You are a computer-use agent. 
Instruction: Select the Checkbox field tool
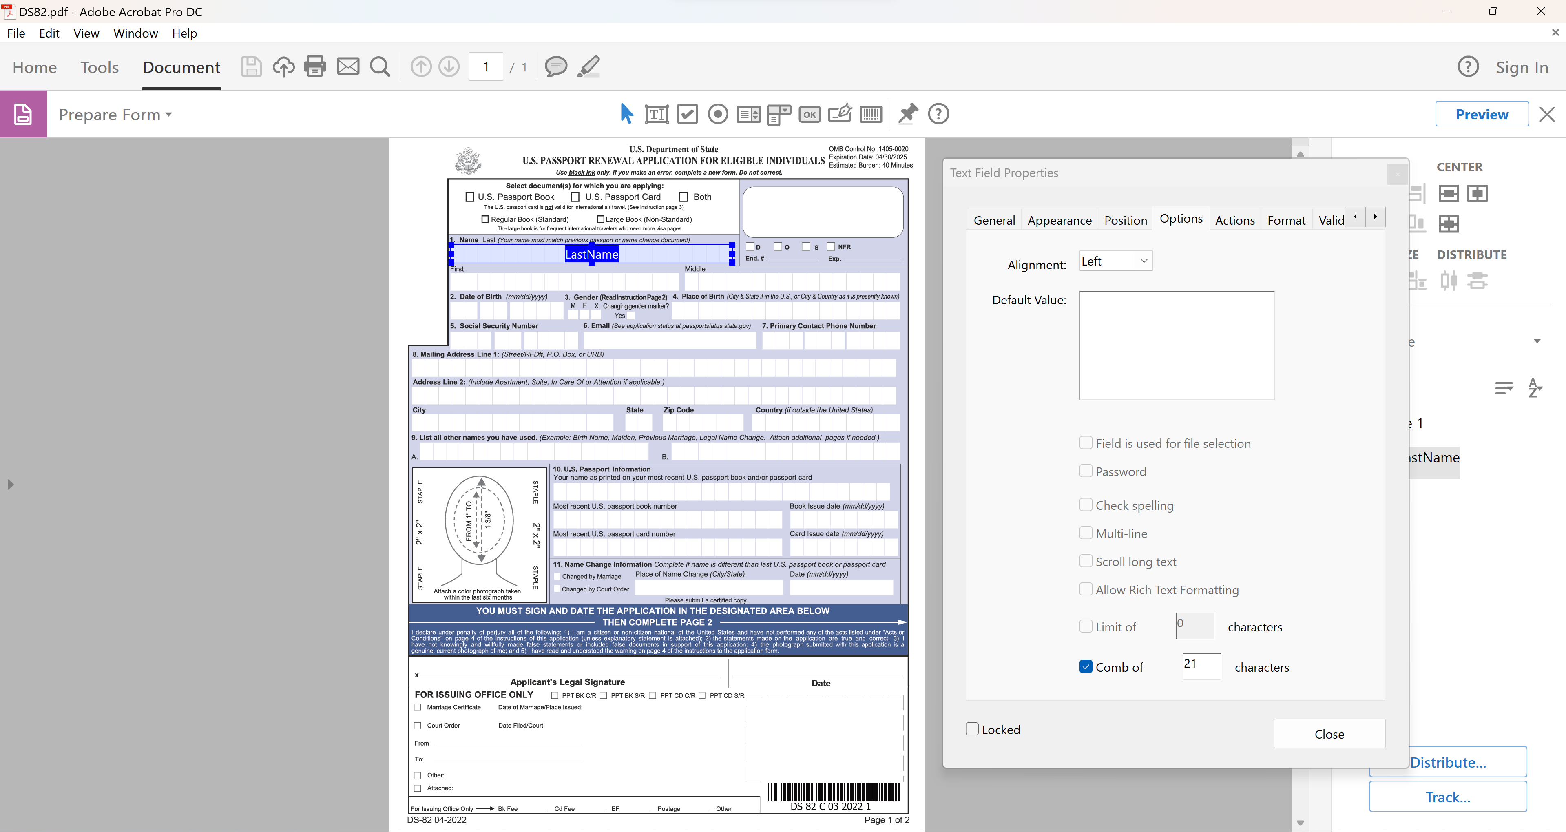tap(688, 114)
